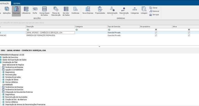Sort by Tipo de Exercício column header

[x=123, y=26]
